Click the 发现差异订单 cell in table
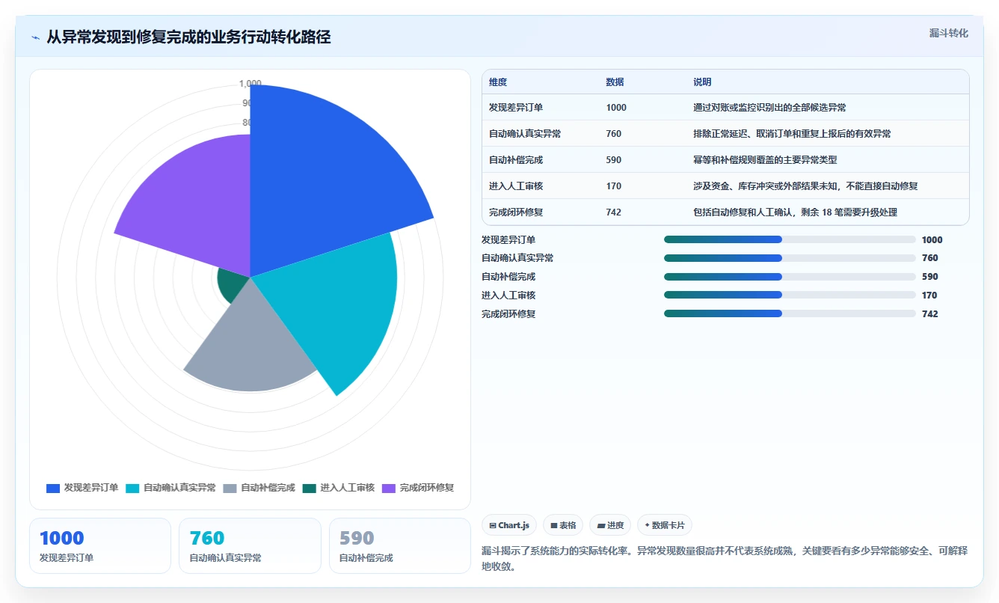Screen dimensions: 999x603 [x=516, y=108]
